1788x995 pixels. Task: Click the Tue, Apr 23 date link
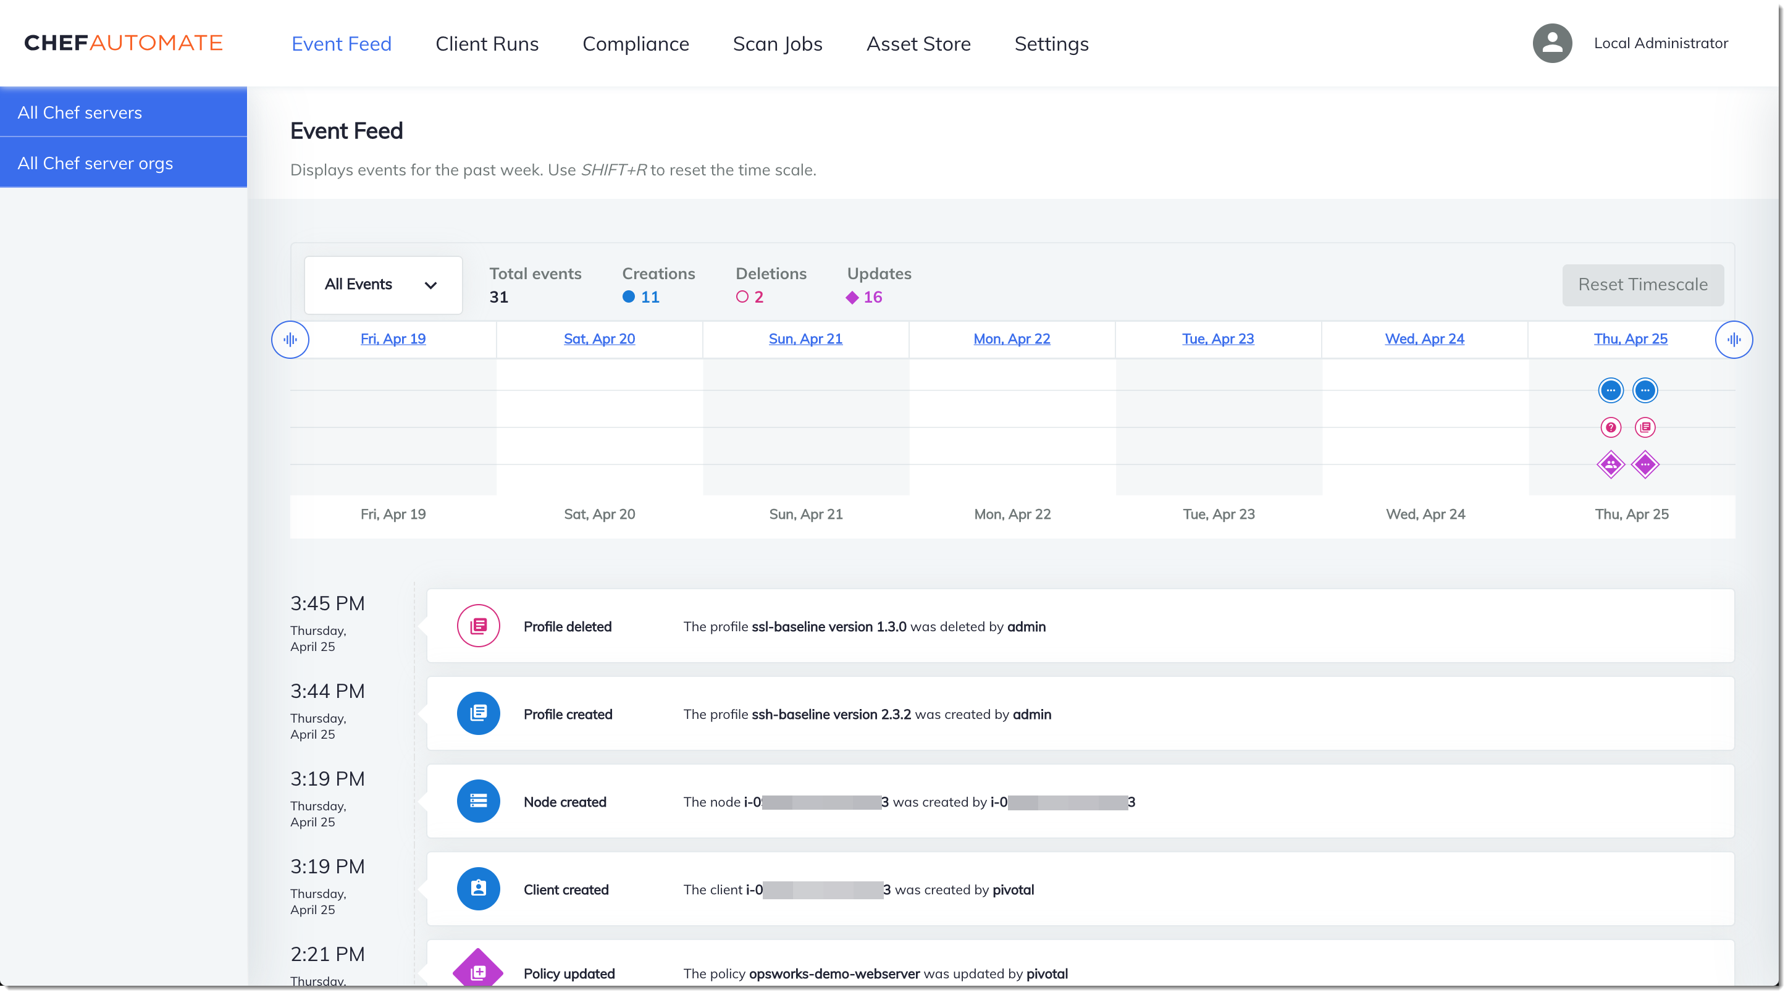point(1217,339)
